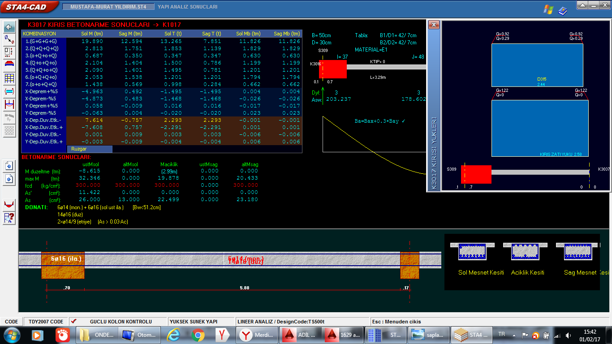The image size is (612, 344).
Task: Click the node displacement icon in left toolbar
Action: (9, 40)
